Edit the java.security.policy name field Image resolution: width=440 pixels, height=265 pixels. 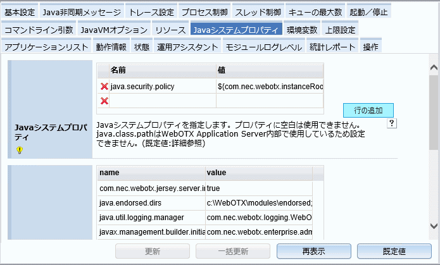coord(163,87)
